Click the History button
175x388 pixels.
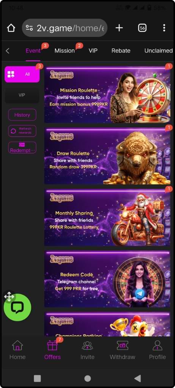(x=22, y=115)
